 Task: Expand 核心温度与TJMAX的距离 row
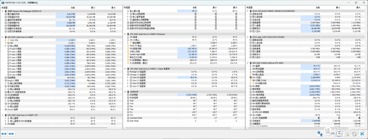(5, 121)
